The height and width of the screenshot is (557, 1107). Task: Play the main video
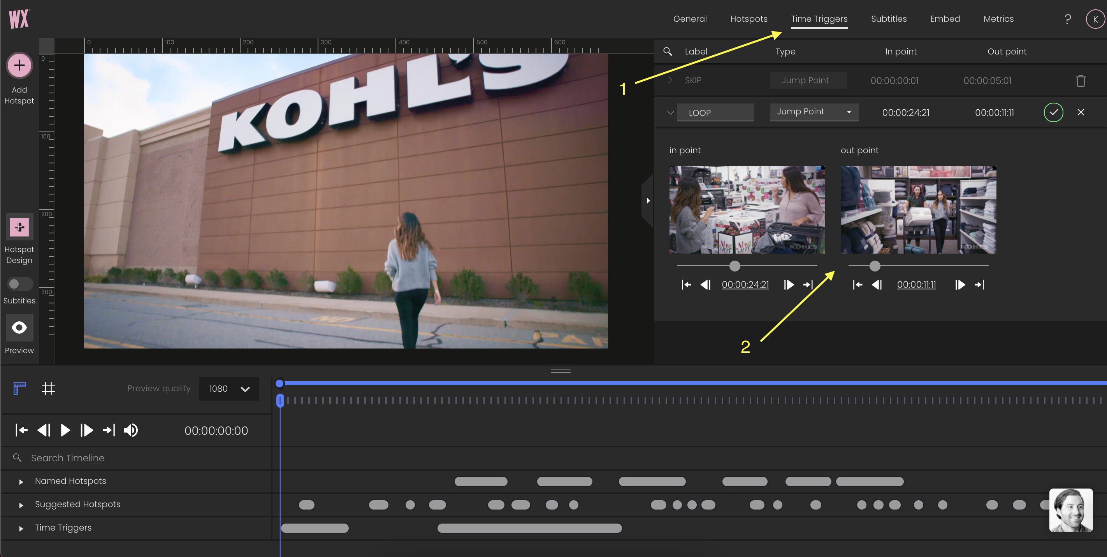coord(65,430)
